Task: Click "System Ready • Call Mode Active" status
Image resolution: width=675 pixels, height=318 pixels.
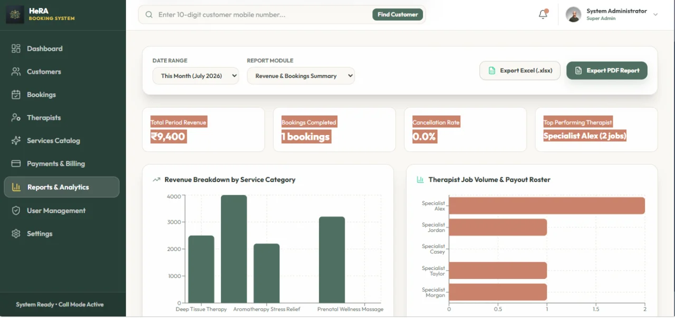Action: click(60, 304)
